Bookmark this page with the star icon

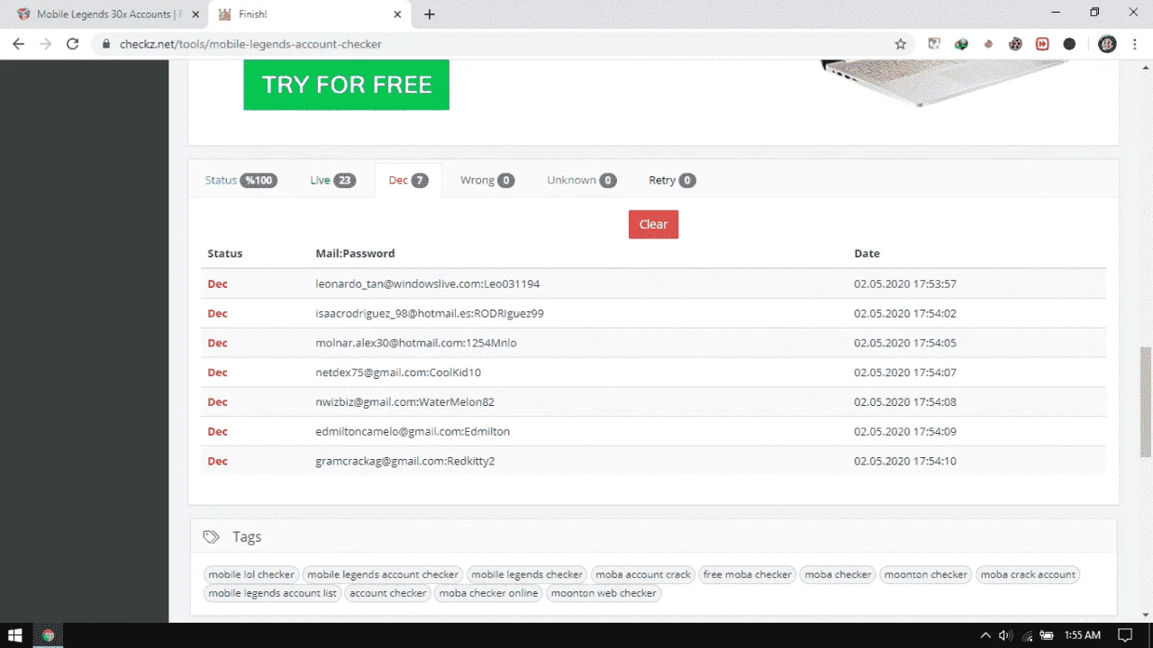(x=900, y=44)
